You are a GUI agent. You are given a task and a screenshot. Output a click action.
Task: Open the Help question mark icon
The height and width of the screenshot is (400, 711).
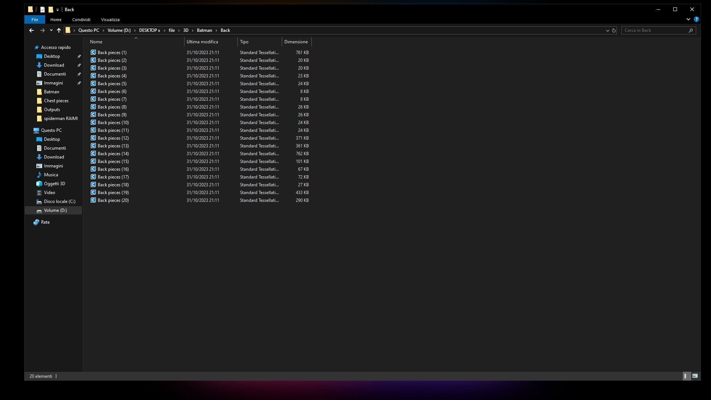coord(696,19)
